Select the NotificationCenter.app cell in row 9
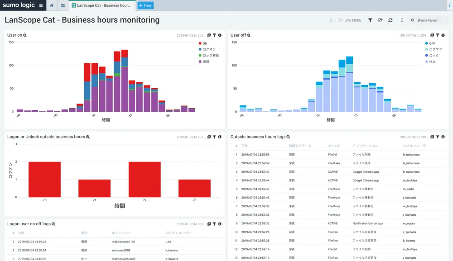453x261 pixels. 367,223
